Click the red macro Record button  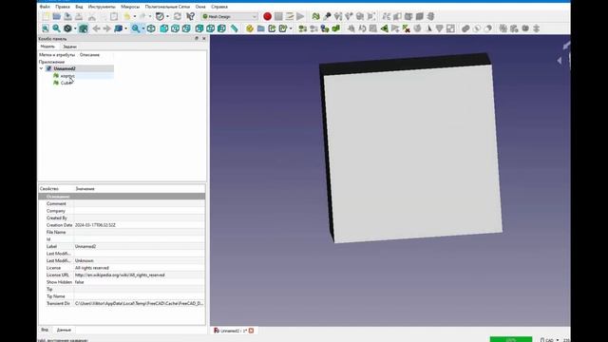tap(267, 17)
